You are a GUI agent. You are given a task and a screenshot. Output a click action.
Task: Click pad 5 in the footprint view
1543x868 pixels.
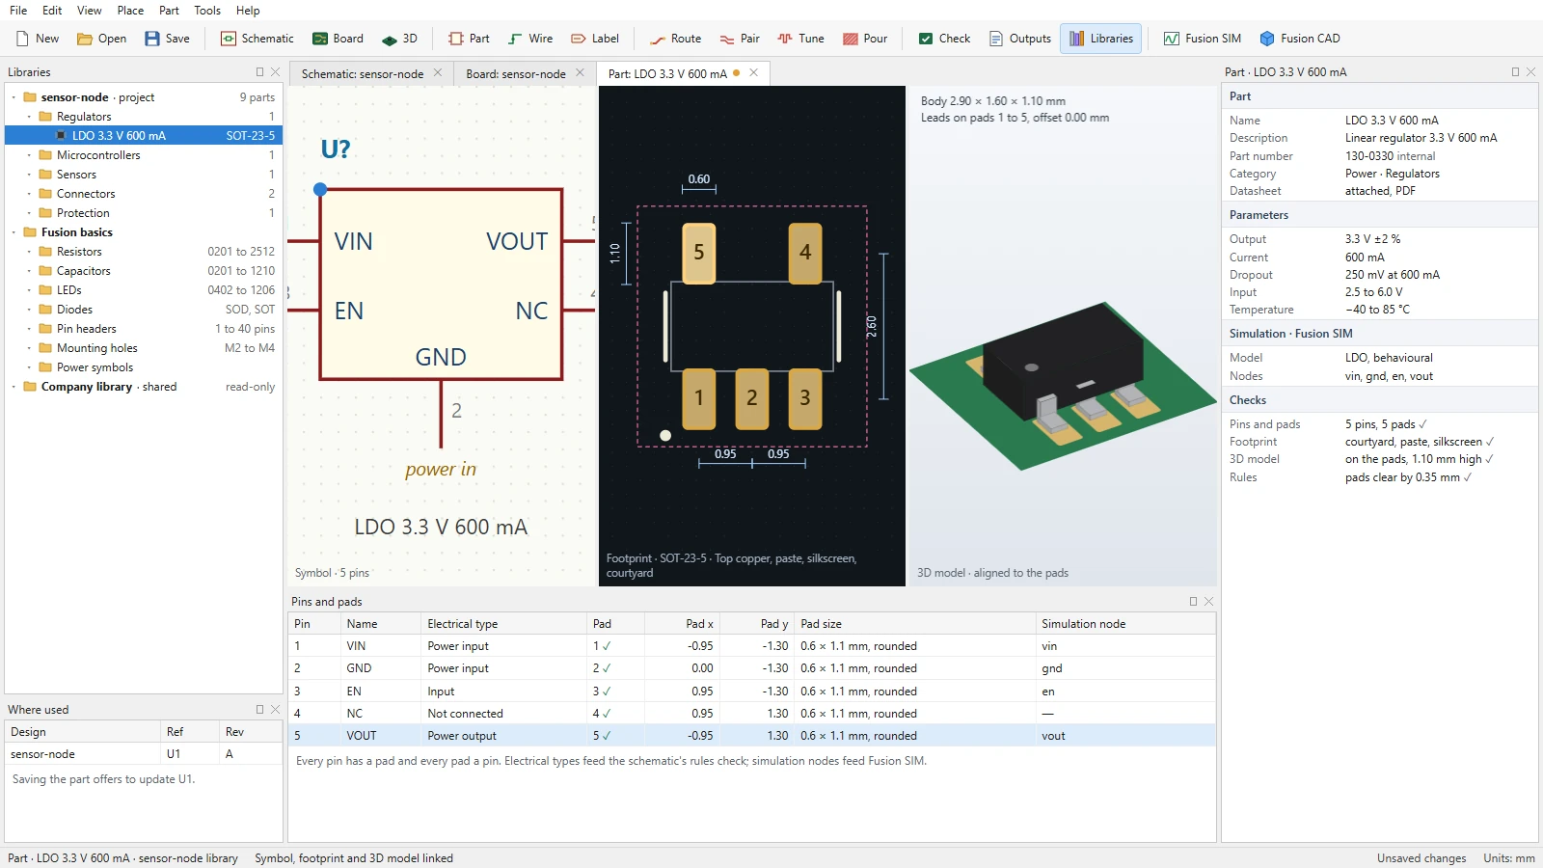(x=699, y=253)
